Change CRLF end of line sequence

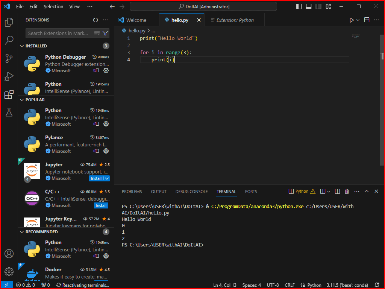[290, 285]
